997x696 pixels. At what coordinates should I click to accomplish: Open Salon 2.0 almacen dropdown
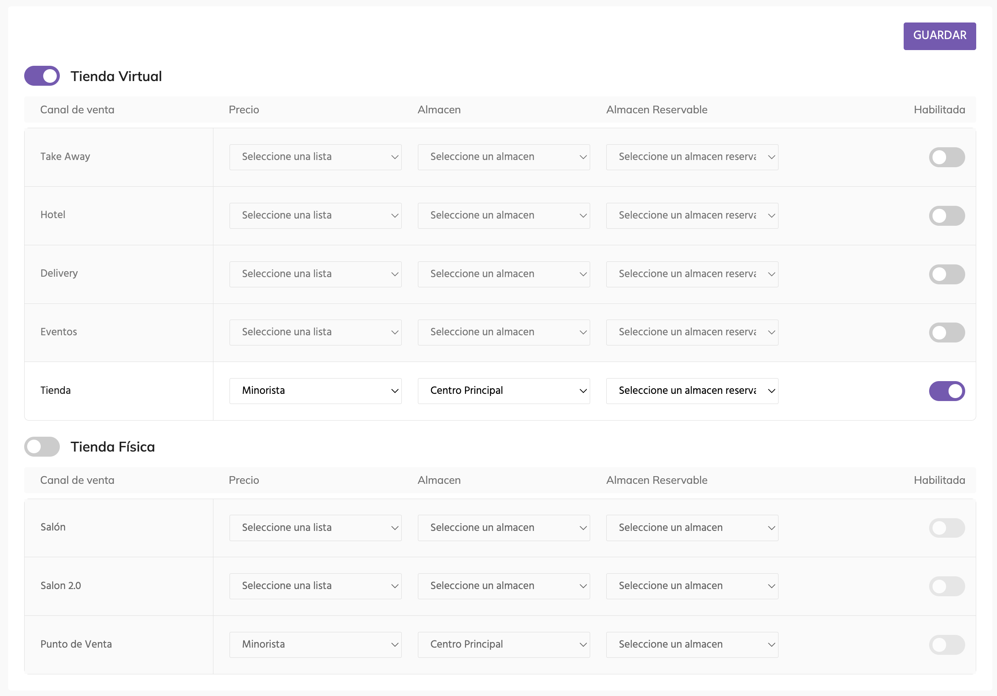(x=504, y=586)
